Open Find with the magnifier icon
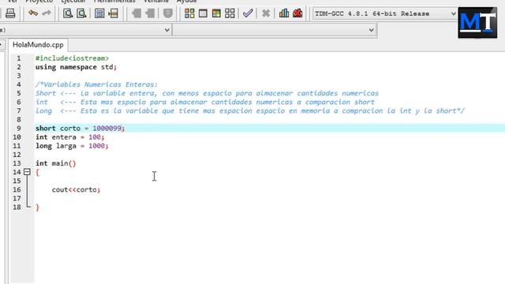Screen dimensions: 505x284 click(x=68, y=13)
